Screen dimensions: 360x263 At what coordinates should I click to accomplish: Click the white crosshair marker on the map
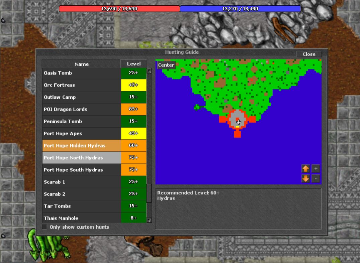pyautogui.click(x=239, y=122)
